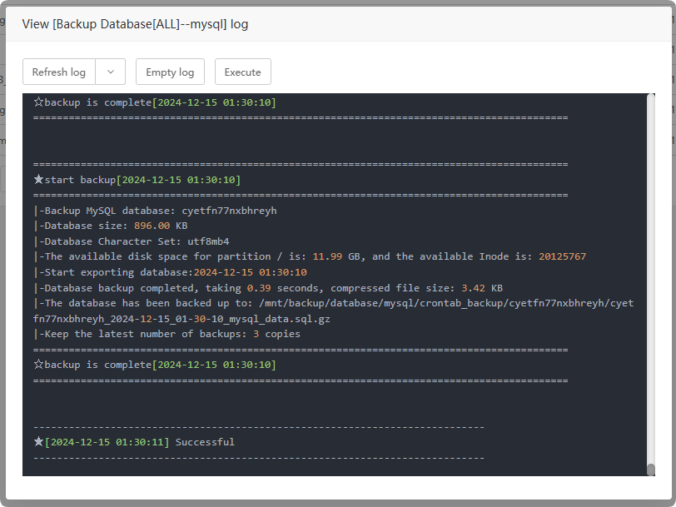Viewport: 676px width, 507px height.
Task: Click the black star before 'start backup'
Action: point(38,180)
